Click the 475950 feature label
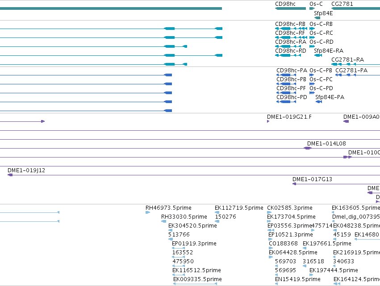This screenshot has height=286, width=380. [x=183, y=261]
